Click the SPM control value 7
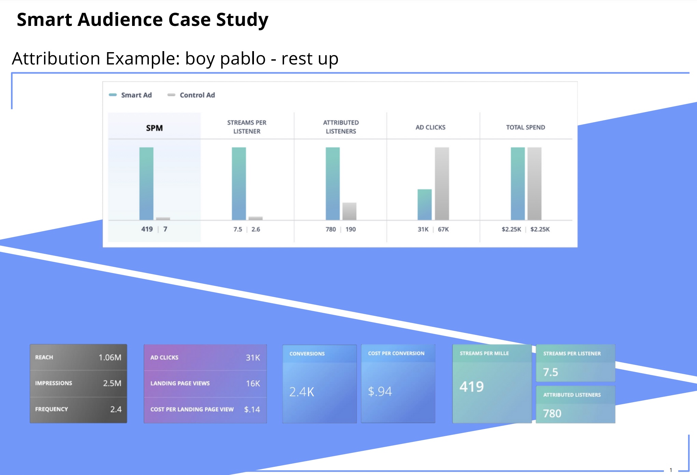The image size is (697, 475). pyautogui.click(x=165, y=229)
